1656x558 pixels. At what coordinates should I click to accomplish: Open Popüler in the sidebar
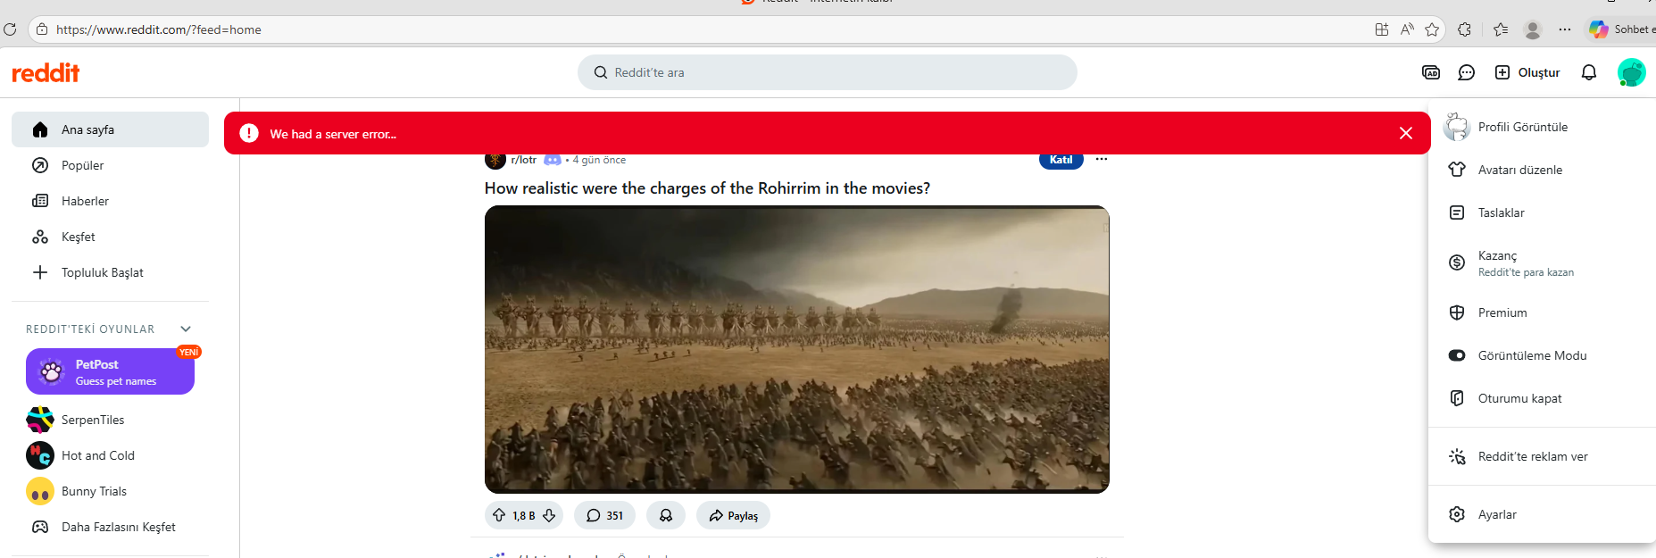[110, 165]
